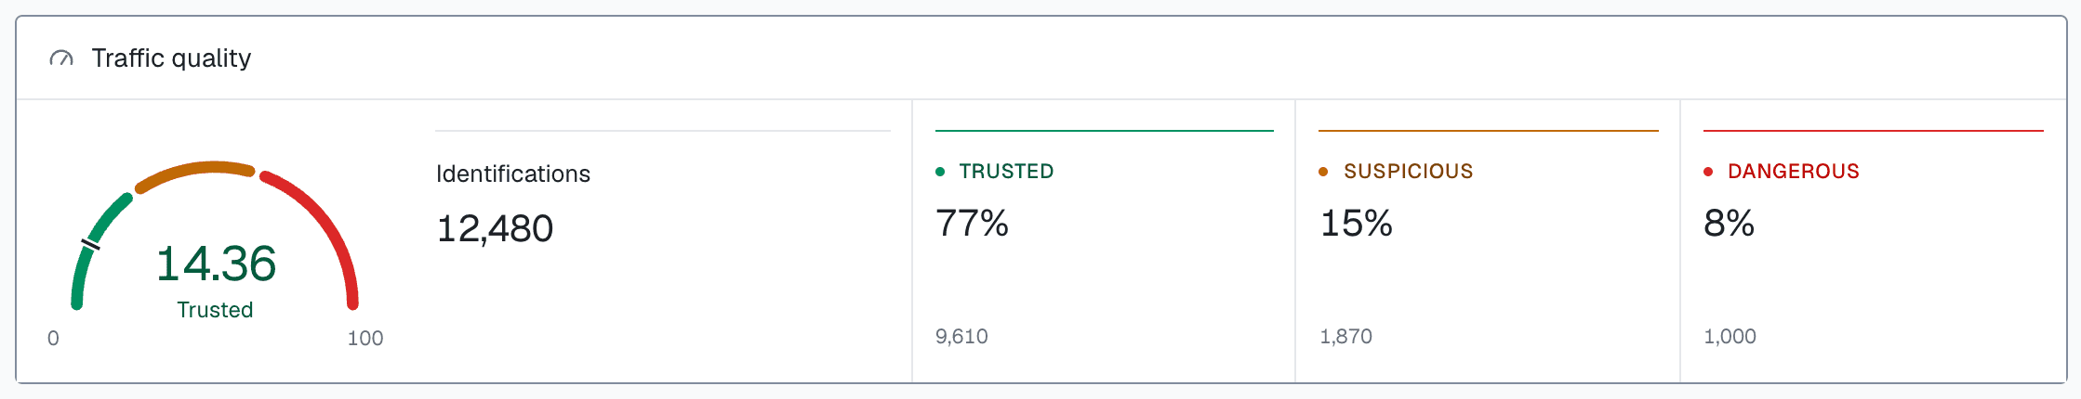Viewport: 2081px width, 399px height.
Task: Open the SUSPICIOUS category label
Action: [1408, 172]
